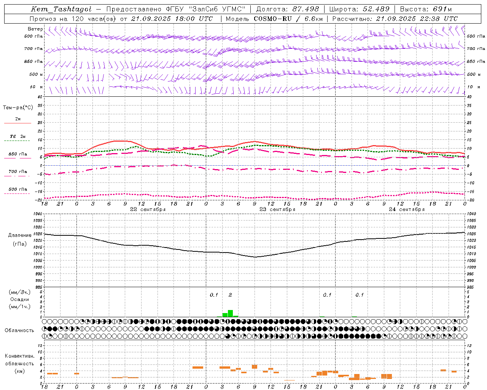The width and height of the screenshot is (487, 390).
Task: Click the 40 label on left temperature axis
Action: [x=40, y=97]
